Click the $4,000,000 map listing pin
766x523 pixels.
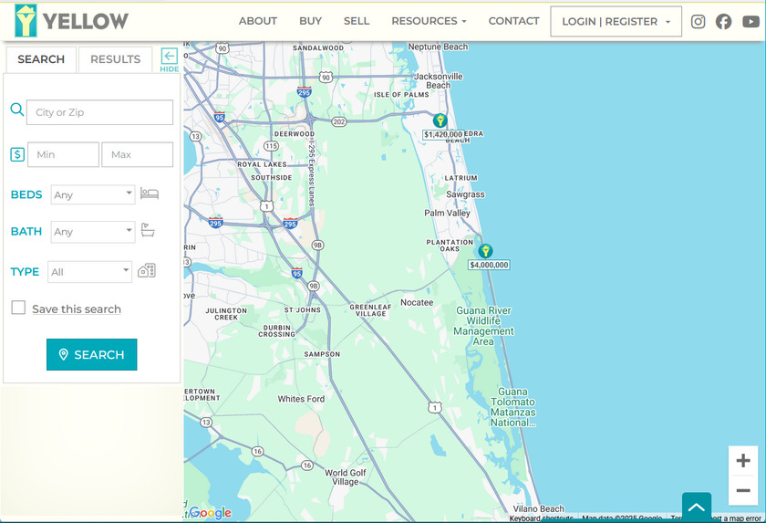(485, 251)
